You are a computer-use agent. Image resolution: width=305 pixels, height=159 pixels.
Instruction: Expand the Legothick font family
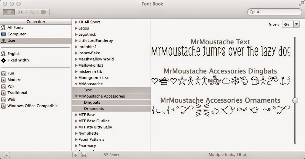pyautogui.click(x=76, y=35)
